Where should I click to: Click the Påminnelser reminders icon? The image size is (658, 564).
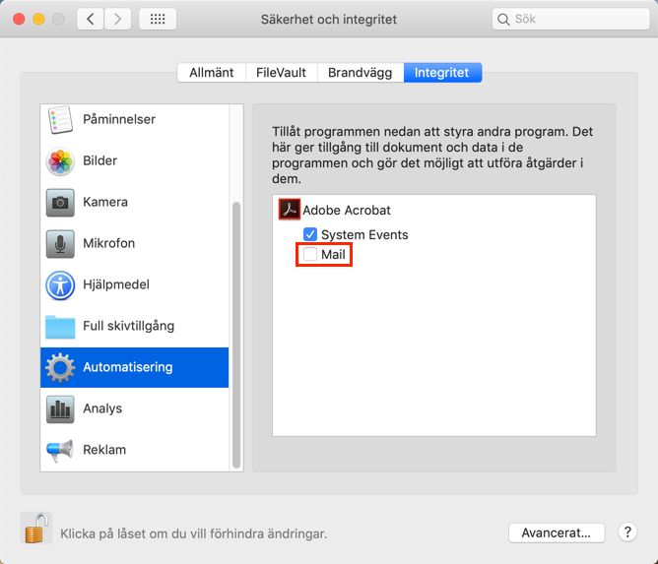(x=60, y=119)
